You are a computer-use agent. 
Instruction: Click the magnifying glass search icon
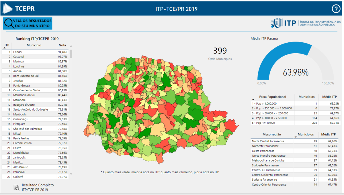[9, 23]
